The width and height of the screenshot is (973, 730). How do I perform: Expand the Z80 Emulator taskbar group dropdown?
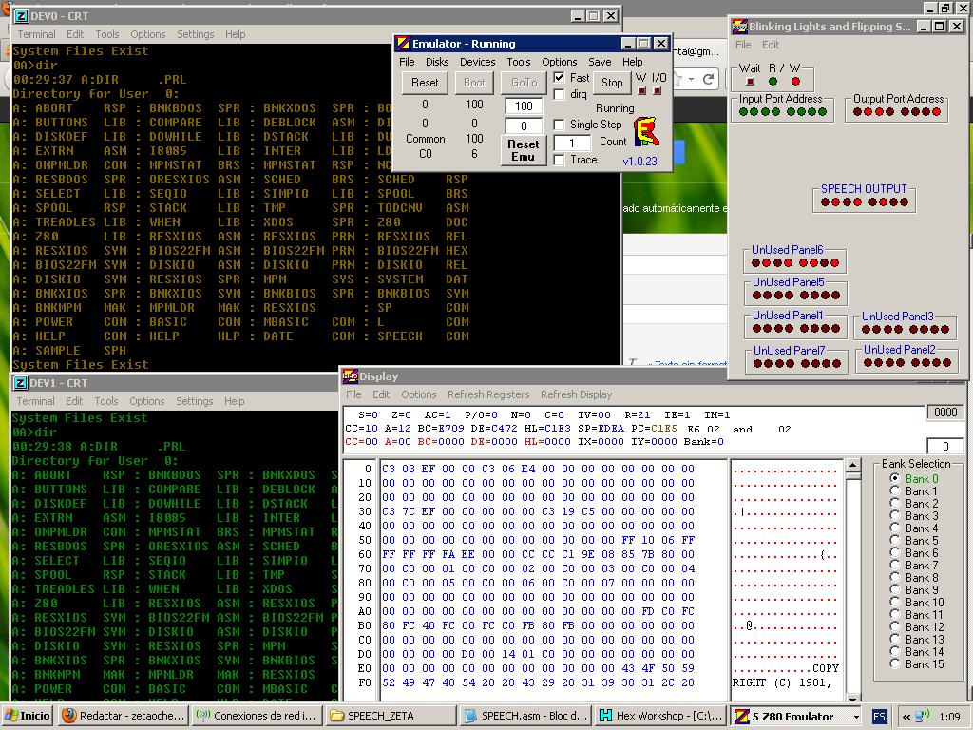[855, 717]
